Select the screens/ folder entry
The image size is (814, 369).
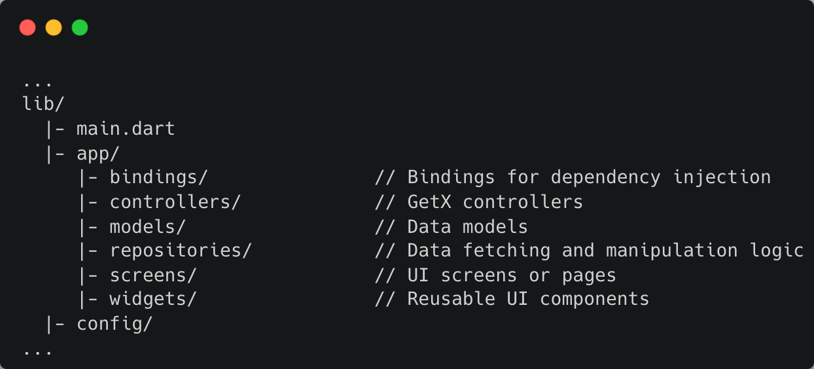pos(153,275)
